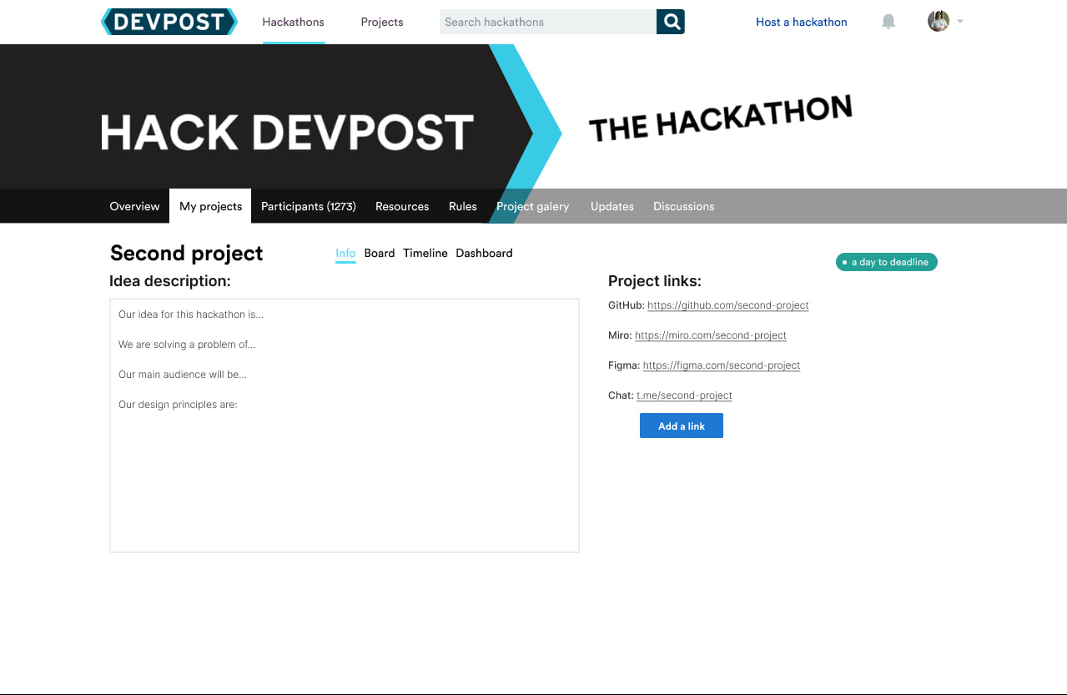Click the a day to deadline badge
Screen dimensions: 1067x695
[887, 262]
